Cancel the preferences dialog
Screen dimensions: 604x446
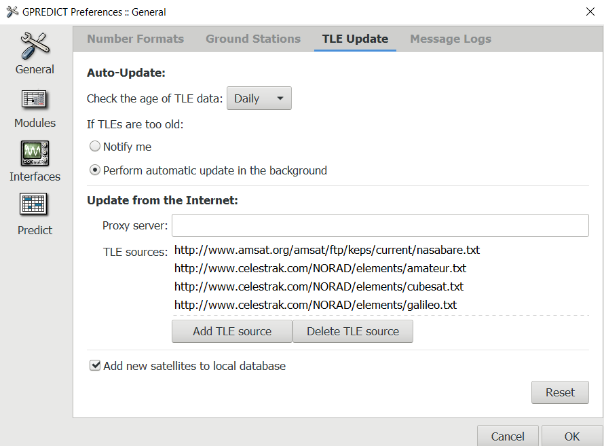508,436
